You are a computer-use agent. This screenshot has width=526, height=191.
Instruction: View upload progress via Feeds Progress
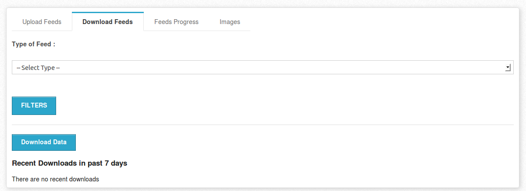176,22
